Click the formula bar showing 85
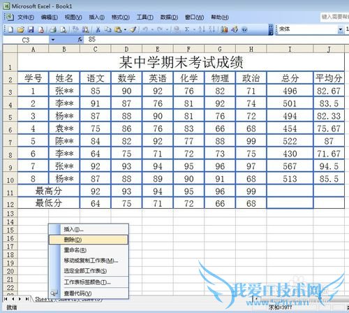The image size is (349, 313). coord(216,40)
